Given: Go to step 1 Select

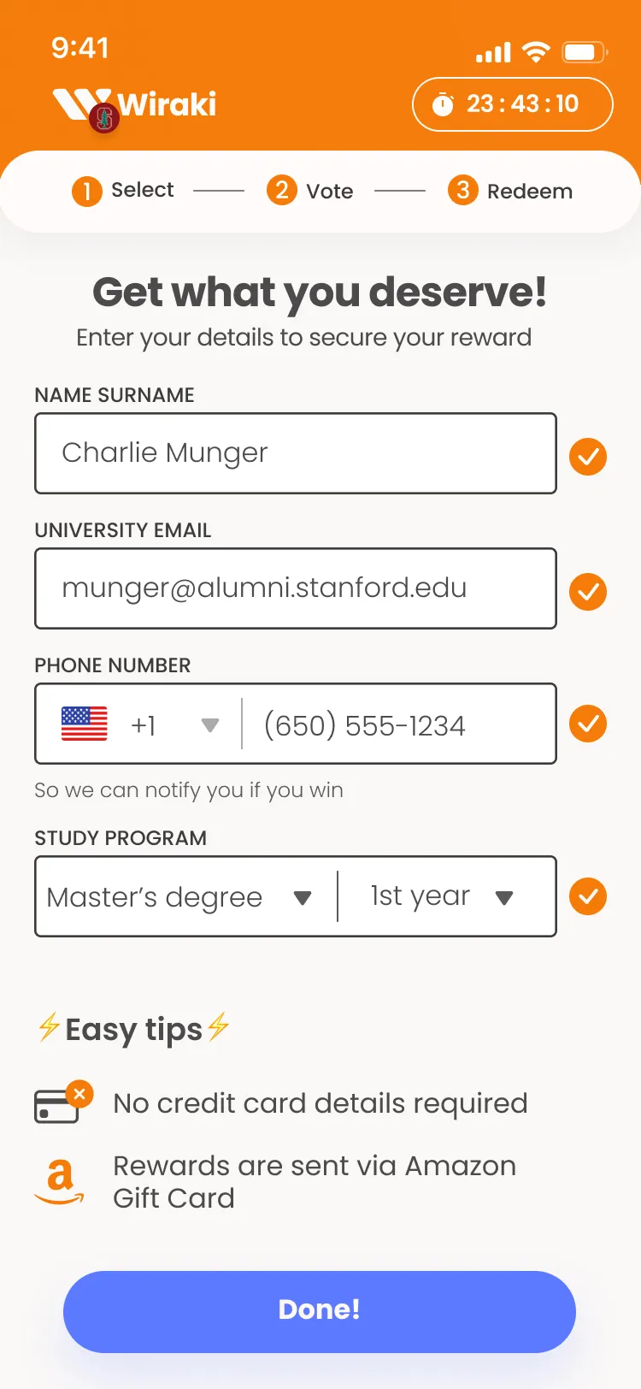Looking at the screenshot, I should pyautogui.click(x=123, y=191).
